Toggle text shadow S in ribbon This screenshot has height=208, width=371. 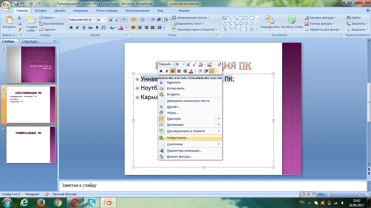point(97,28)
